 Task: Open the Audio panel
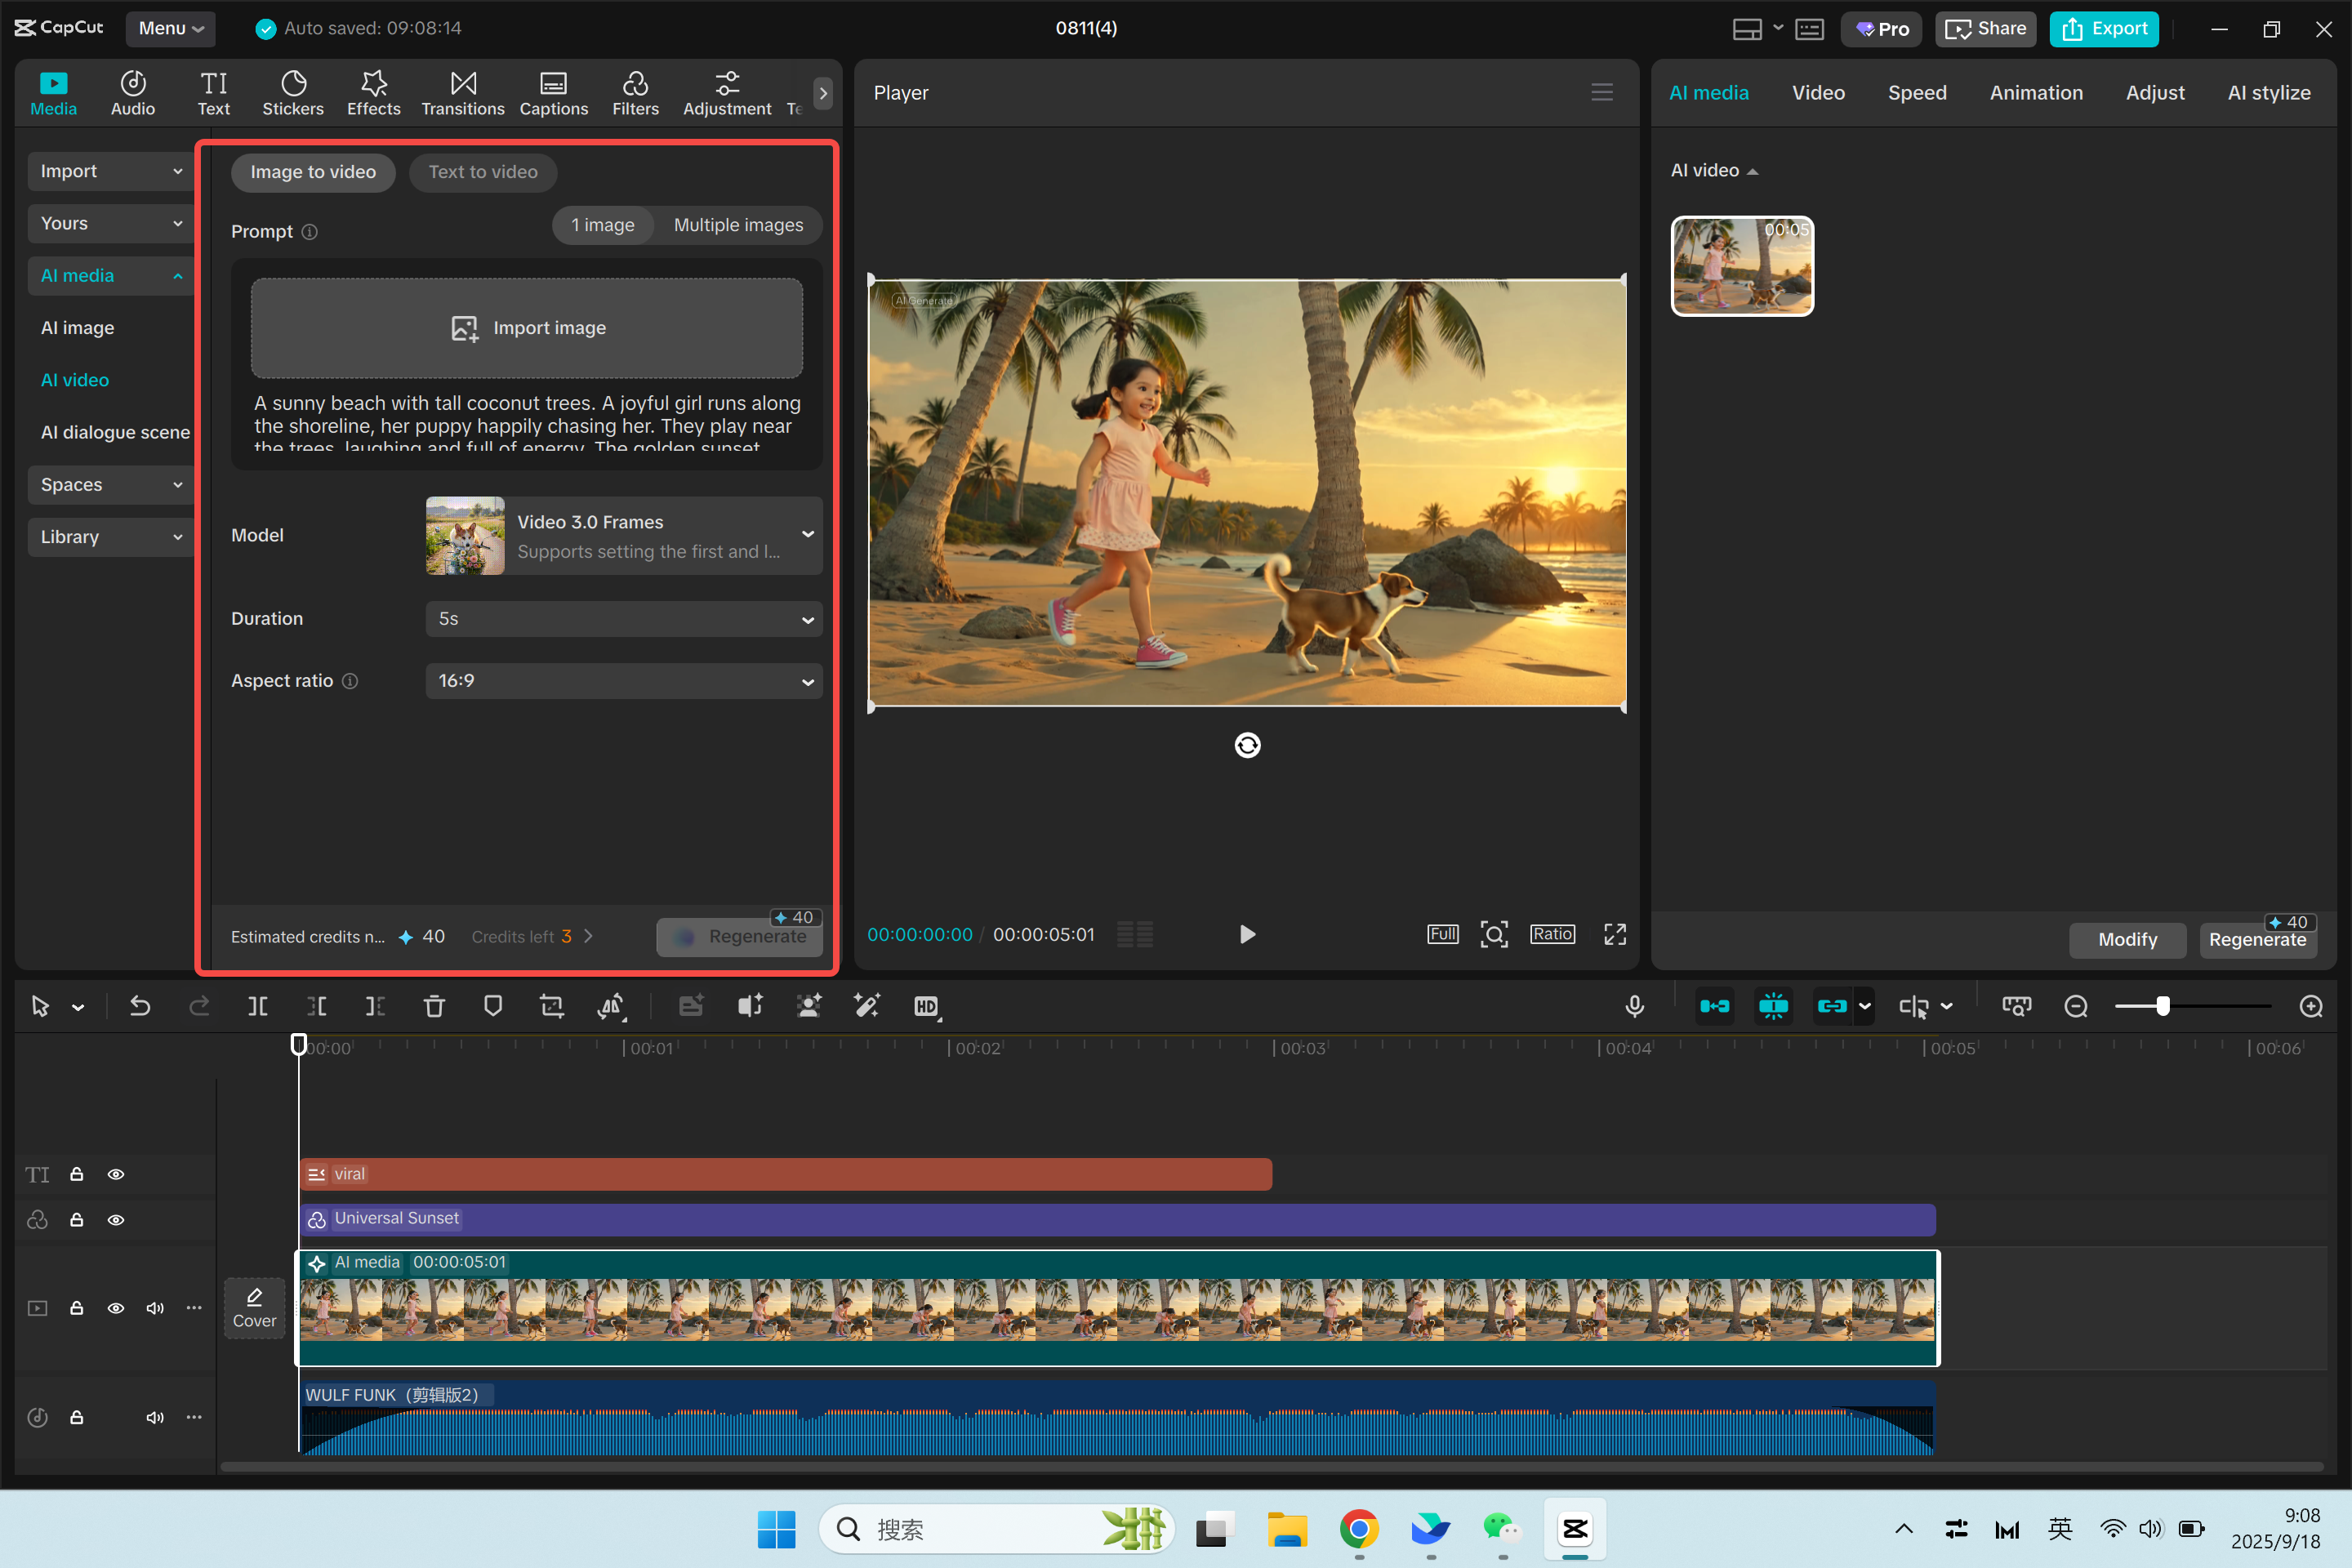(x=132, y=92)
